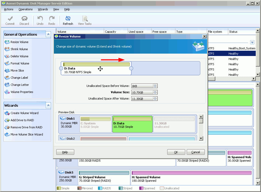Open the Operations menu
This screenshot has height=192, width=261.
click(26, 9)
